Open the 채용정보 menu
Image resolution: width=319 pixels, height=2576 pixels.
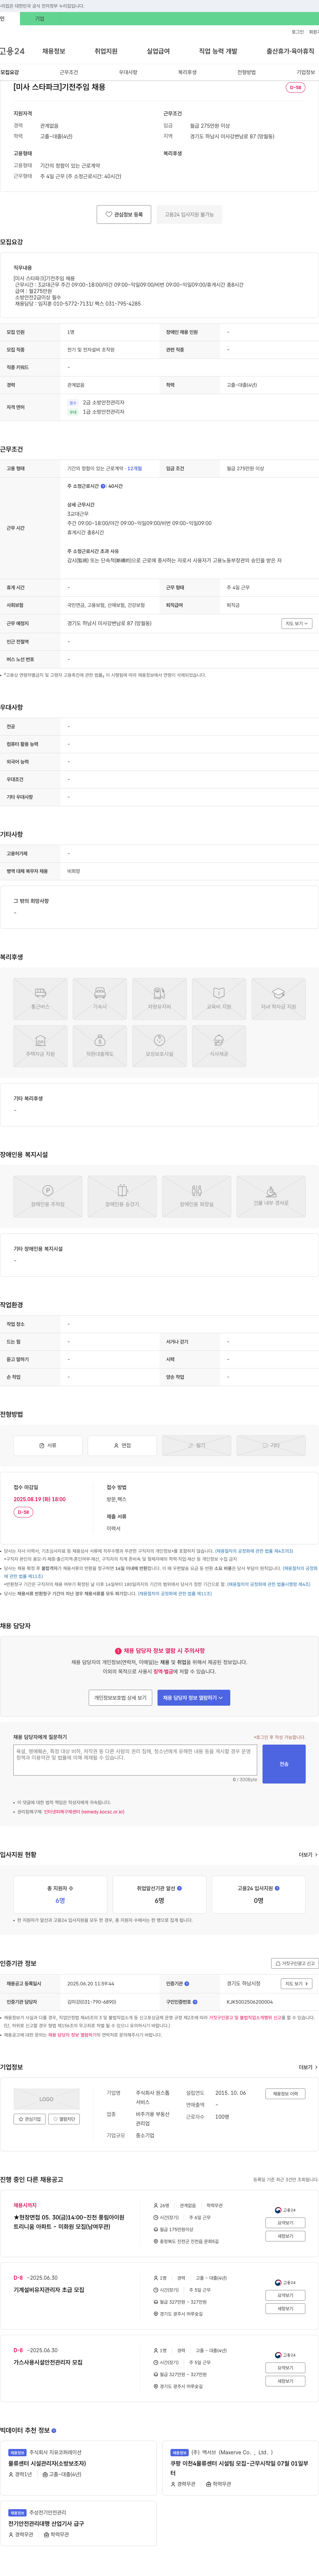tap(54, 51)
